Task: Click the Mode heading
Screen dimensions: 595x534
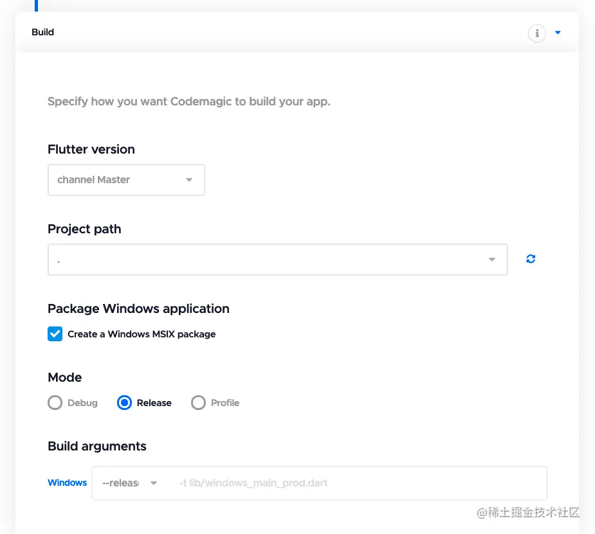Action: click(x=64, y=377)
